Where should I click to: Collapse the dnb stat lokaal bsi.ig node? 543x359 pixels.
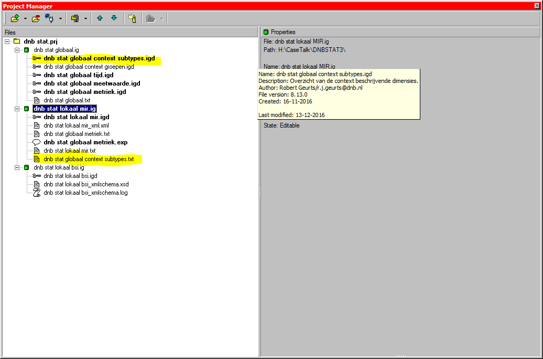coord(17,167)
